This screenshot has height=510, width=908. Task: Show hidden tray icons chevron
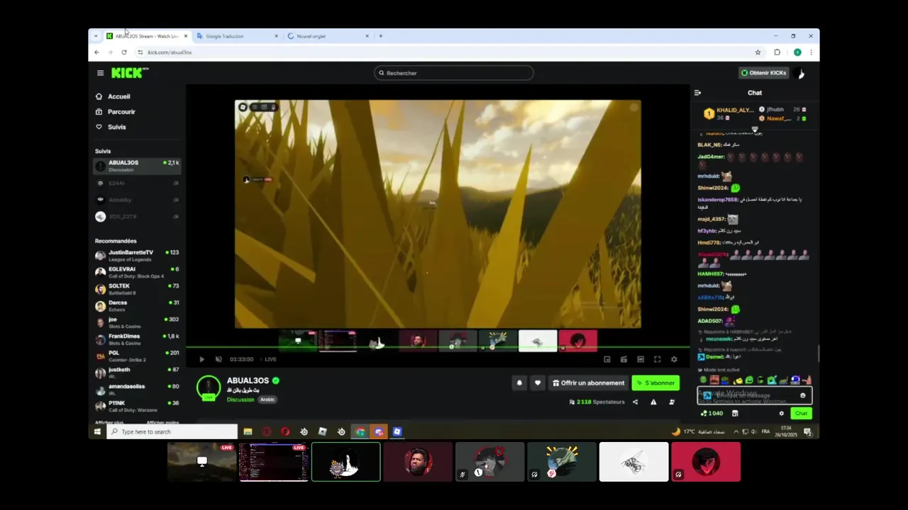point(736,431)
